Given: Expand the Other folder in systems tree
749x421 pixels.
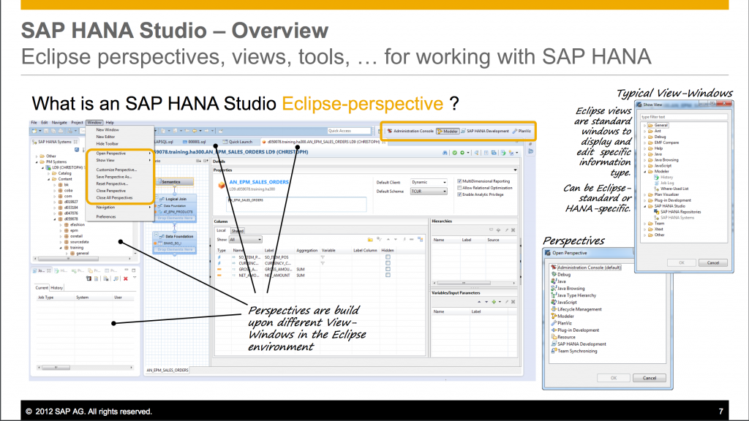Looking at the screenshot, I should click(37, 156).
